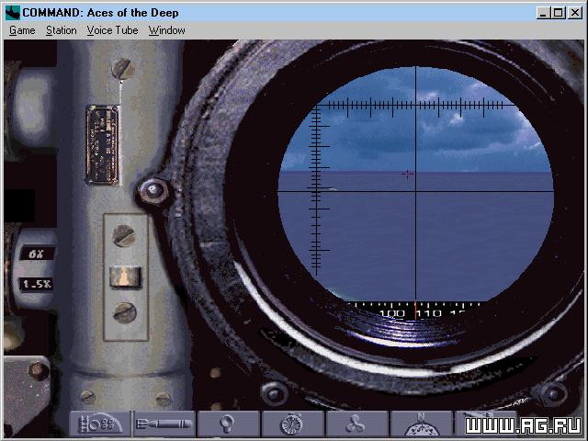
Task: Minimize the Aces of the Deep window
Action: 543,13
